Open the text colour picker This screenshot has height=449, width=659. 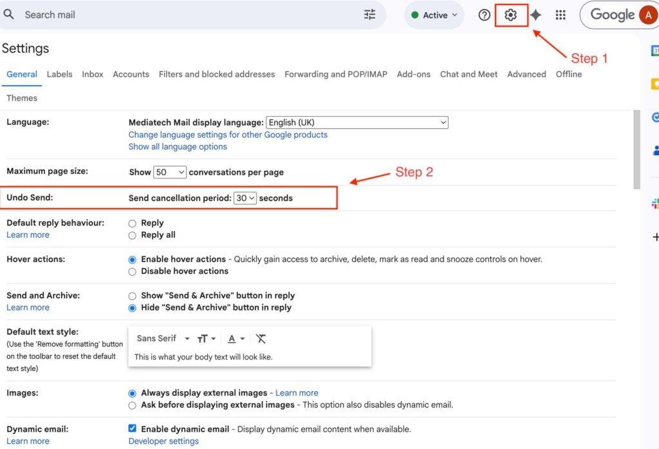pos(236,338)
